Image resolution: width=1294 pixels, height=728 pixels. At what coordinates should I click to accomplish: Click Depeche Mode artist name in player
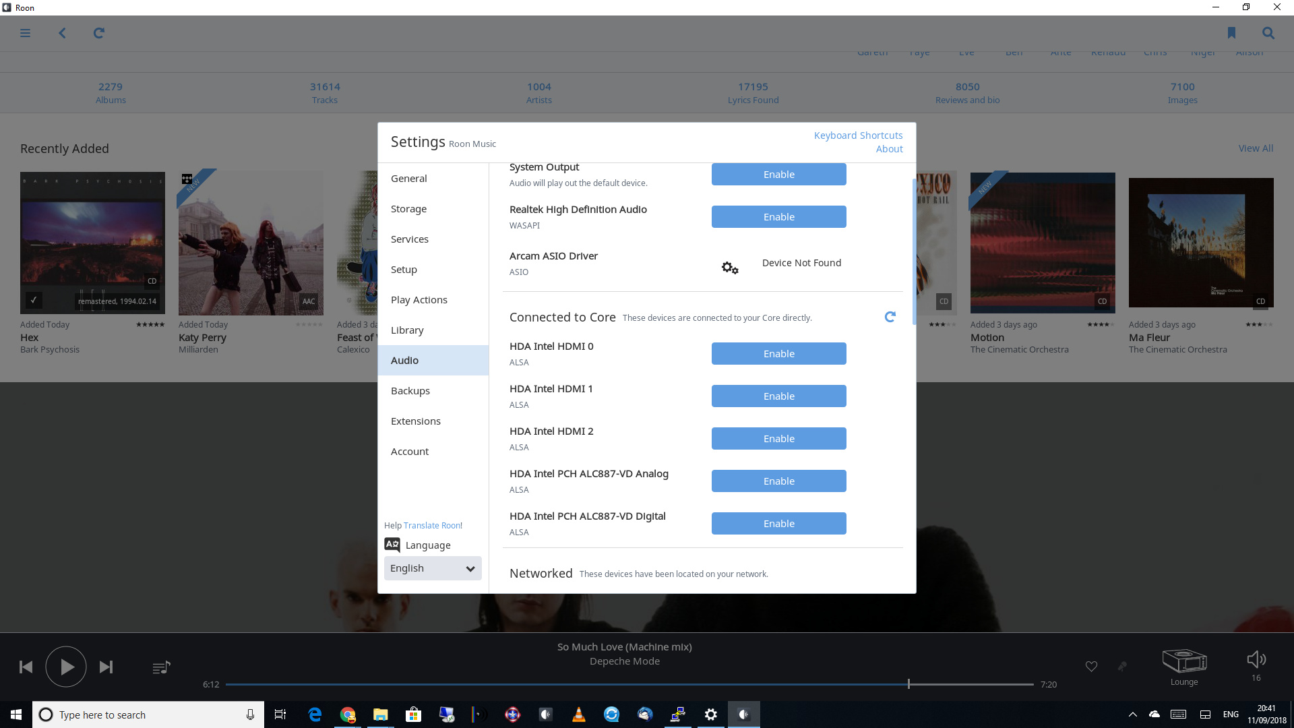(624, 661)
